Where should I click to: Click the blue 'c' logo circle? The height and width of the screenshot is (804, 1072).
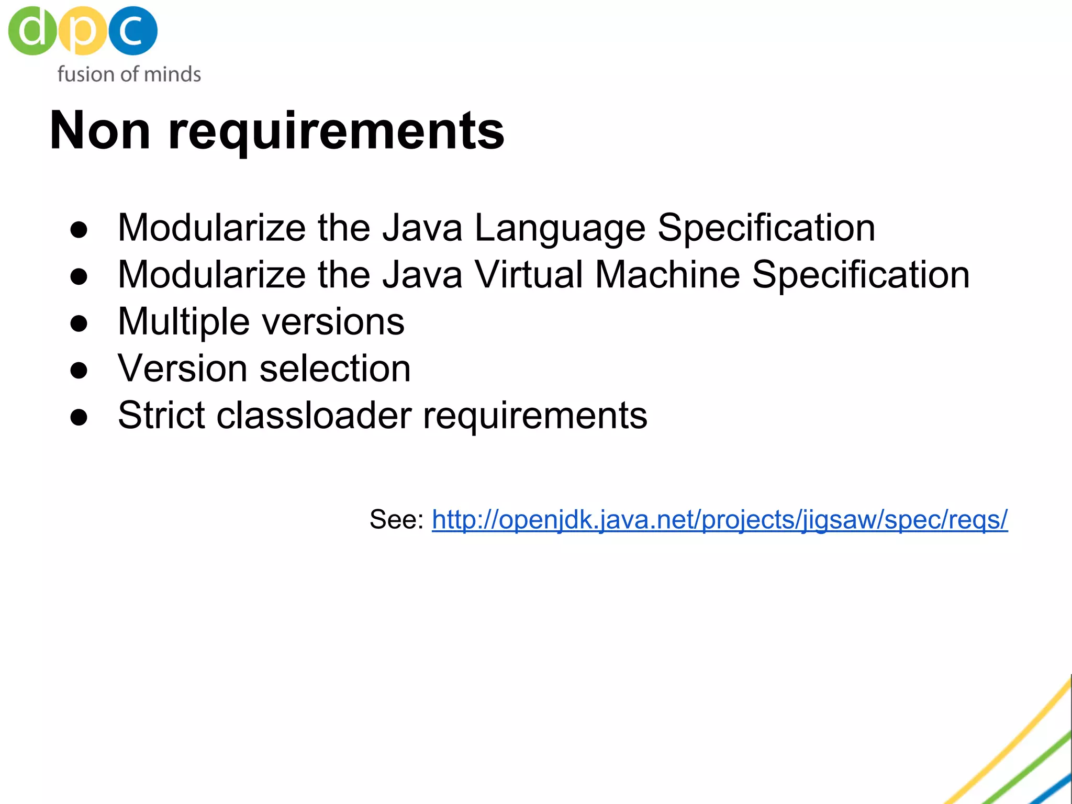pyautogui.click(x=133, y=30)
